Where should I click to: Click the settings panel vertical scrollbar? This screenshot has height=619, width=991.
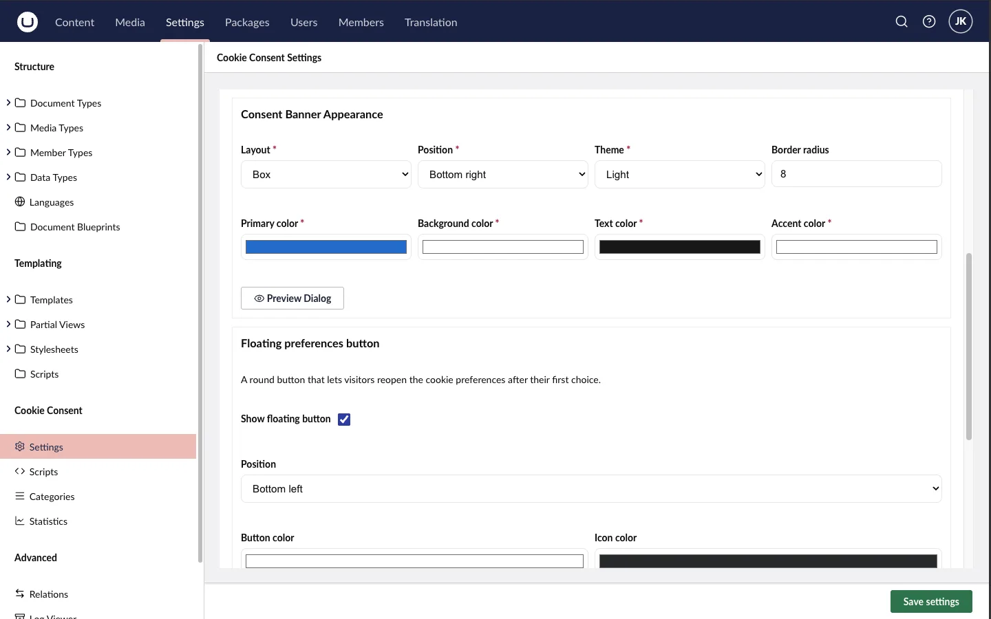[x=969, y=347]
